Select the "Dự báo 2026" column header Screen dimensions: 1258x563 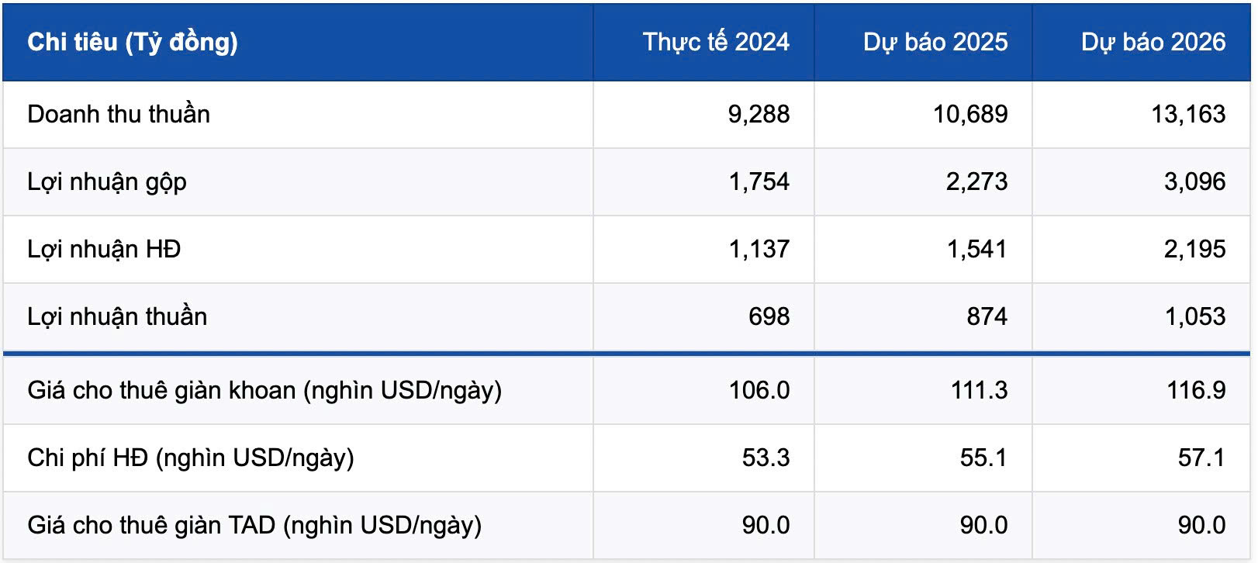pos(1153,42)
